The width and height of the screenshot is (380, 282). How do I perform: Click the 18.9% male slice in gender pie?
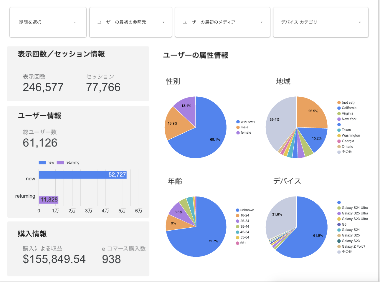176,123
